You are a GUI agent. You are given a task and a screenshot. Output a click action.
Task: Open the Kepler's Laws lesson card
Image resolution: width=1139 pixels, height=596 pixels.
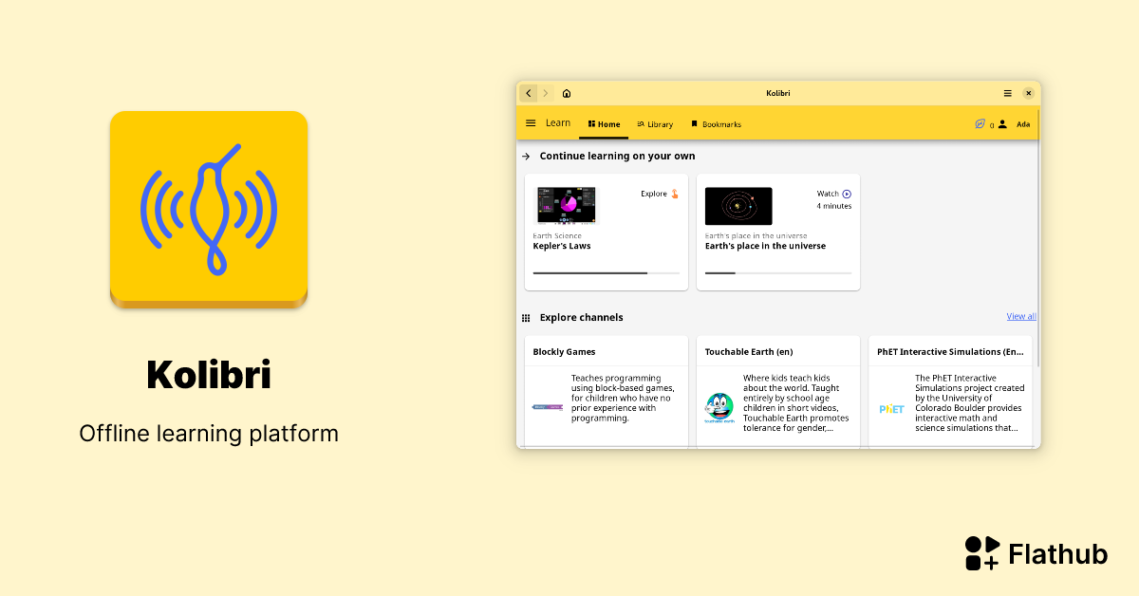click(606, 233)
